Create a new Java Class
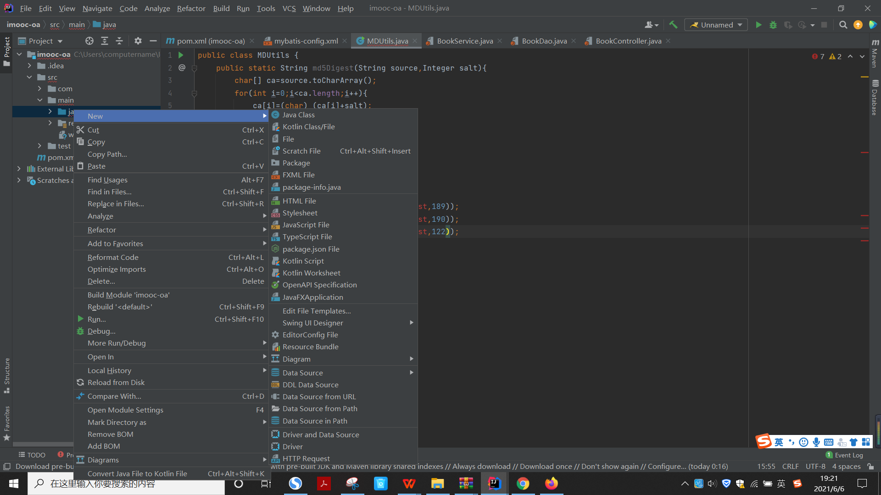 343,115
